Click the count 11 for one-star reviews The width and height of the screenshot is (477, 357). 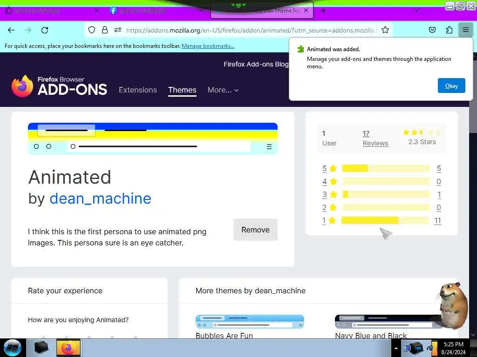coord(437,221)
